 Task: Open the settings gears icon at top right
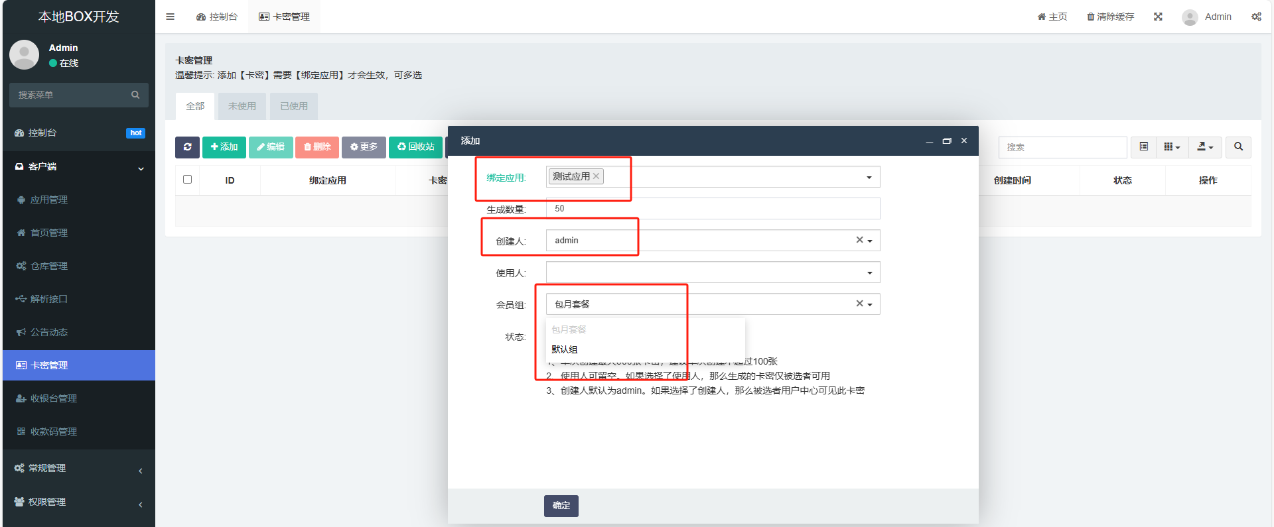point(1256,17)
